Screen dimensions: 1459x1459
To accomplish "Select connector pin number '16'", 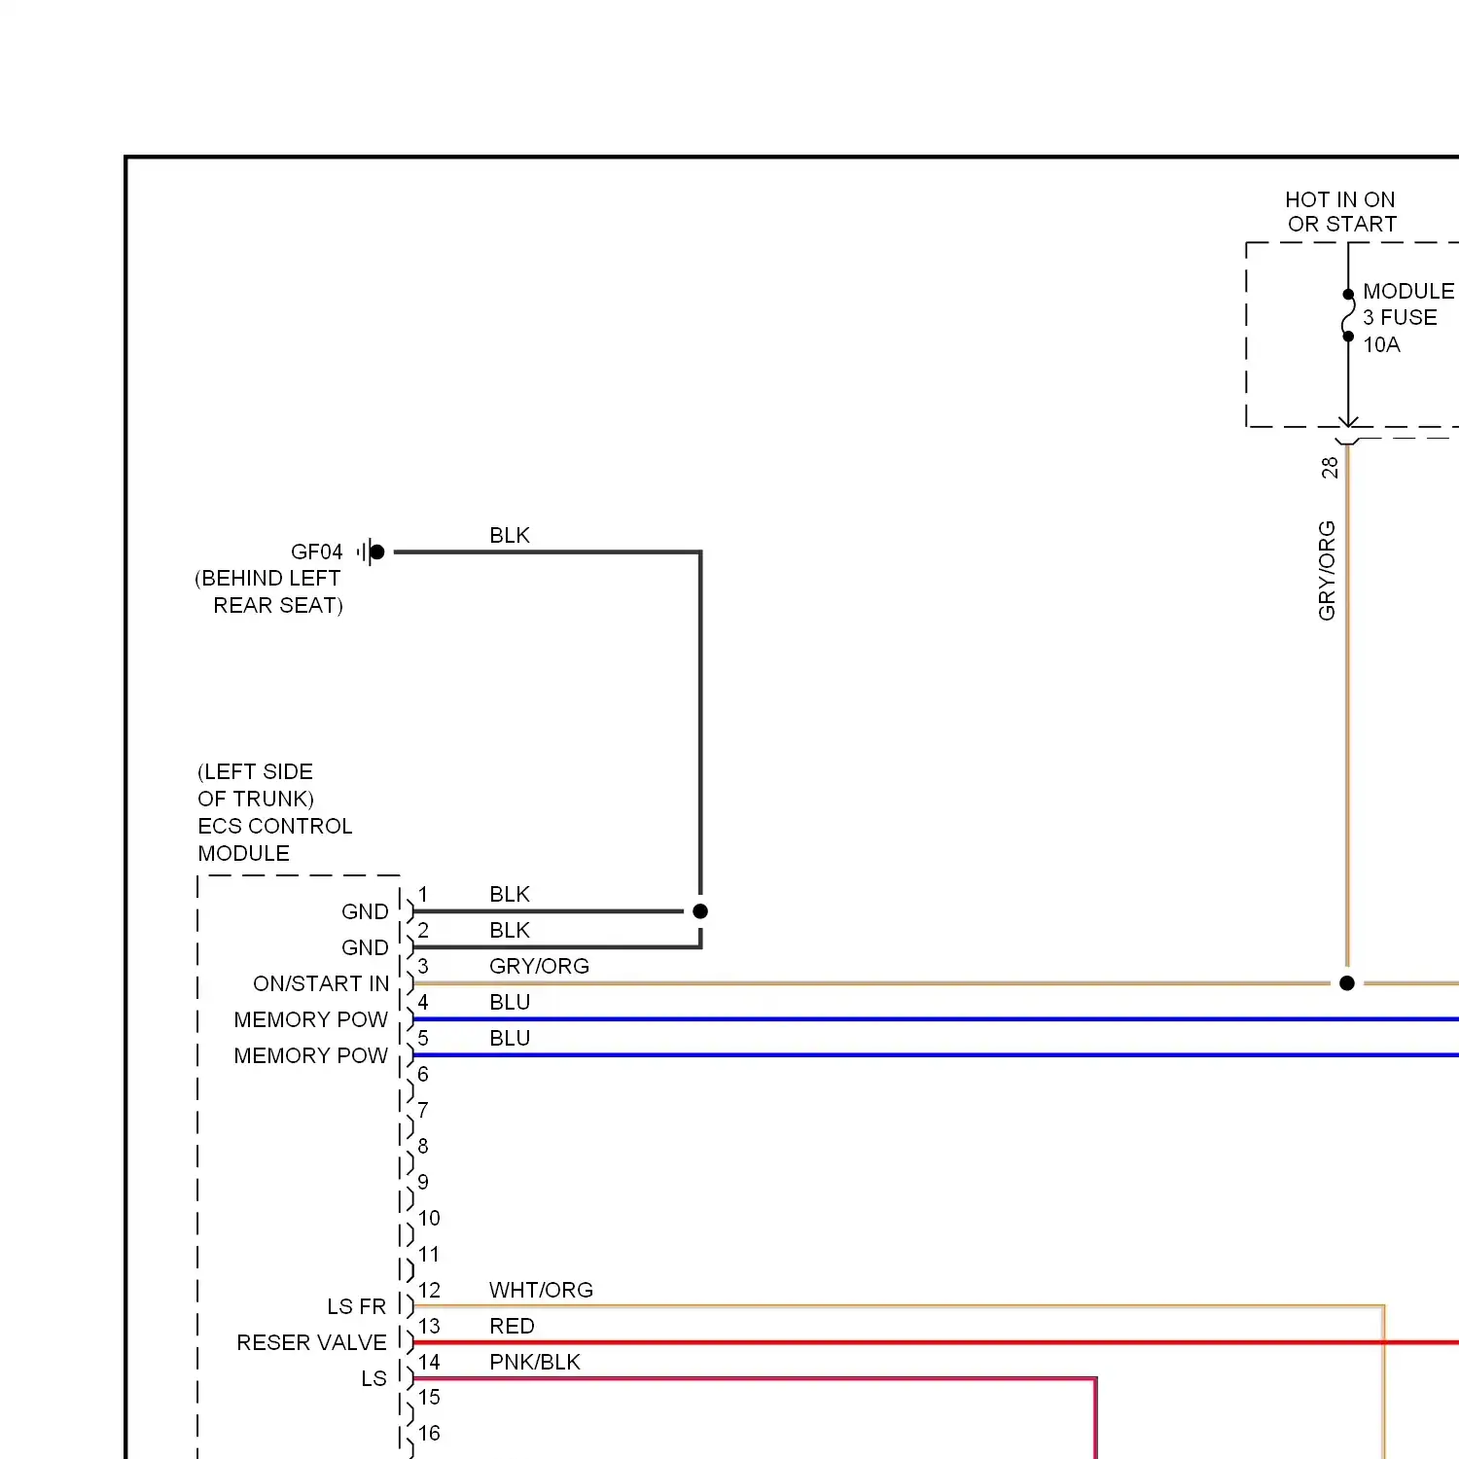I will tap(429, 1433).
